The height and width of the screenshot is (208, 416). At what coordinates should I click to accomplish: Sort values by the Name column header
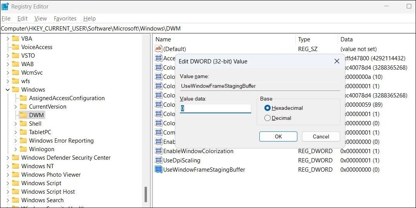click(224, 39)
